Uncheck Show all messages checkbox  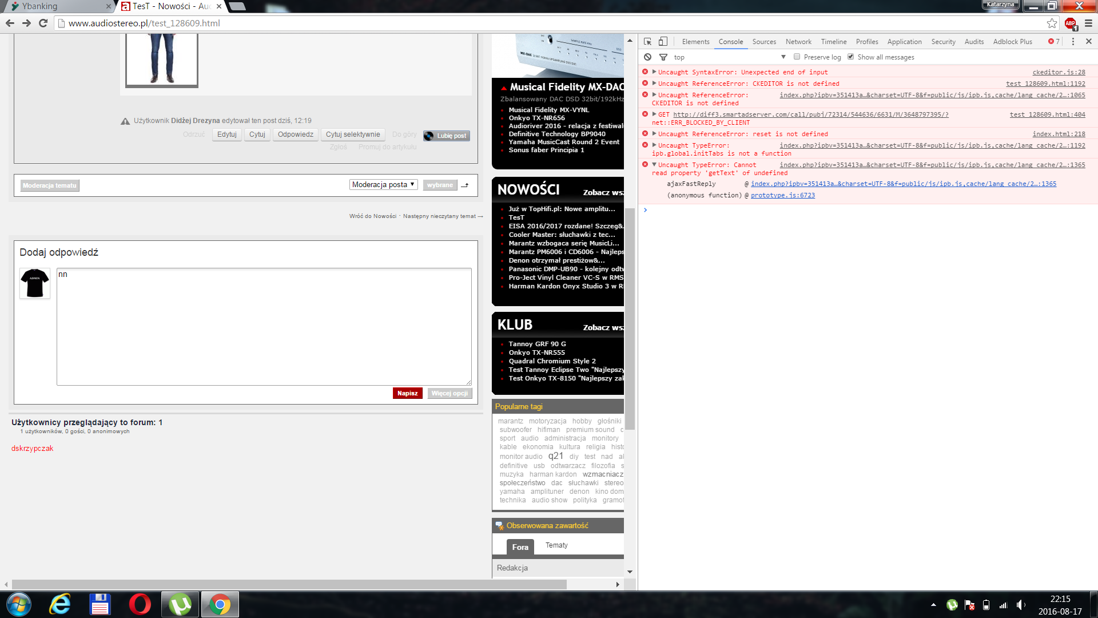850,57
